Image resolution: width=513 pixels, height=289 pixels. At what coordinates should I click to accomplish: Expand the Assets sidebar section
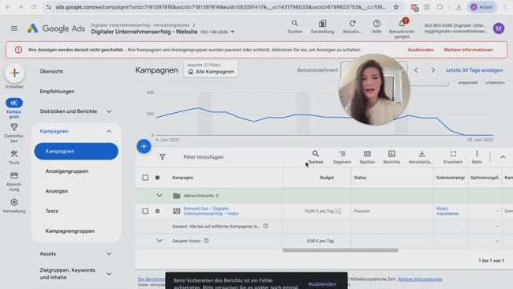(x=109, y=254)
